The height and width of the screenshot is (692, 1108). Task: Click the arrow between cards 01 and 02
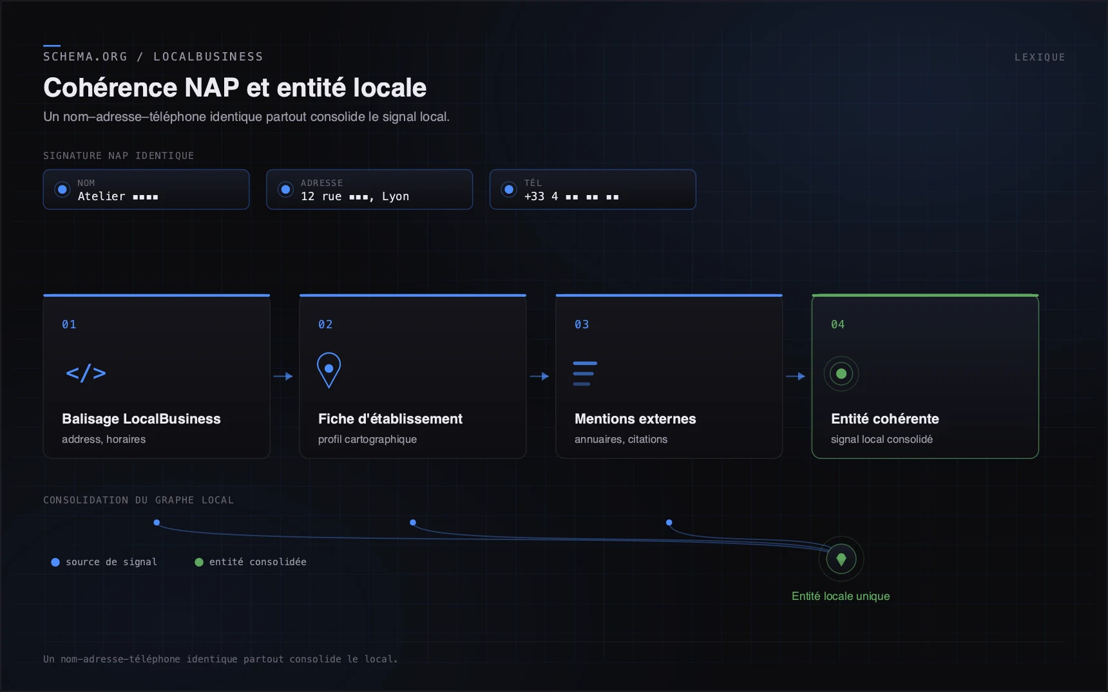283,376
